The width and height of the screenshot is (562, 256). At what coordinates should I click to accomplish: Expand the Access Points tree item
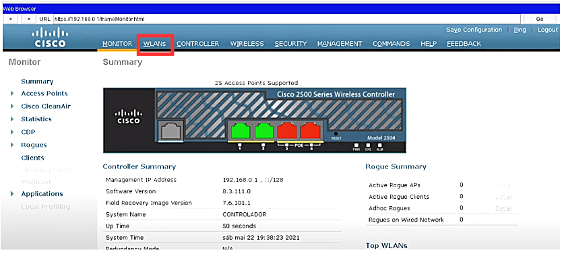[x=12, y=93]
